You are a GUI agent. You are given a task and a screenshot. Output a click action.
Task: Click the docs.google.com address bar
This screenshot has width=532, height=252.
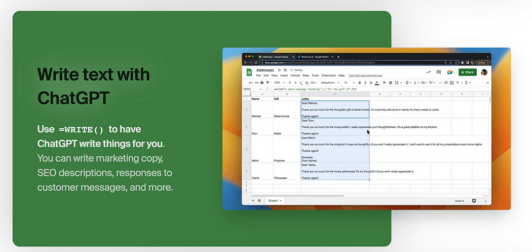[x=359, y=62]
